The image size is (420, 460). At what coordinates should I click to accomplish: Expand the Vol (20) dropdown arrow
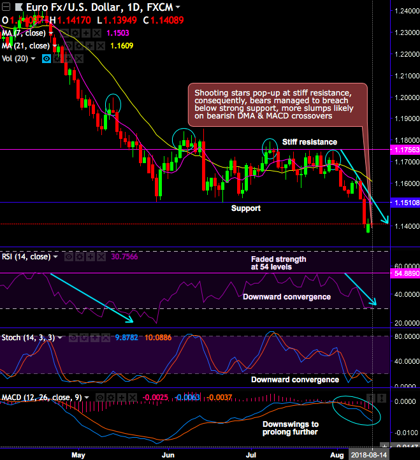coord(33,59)
